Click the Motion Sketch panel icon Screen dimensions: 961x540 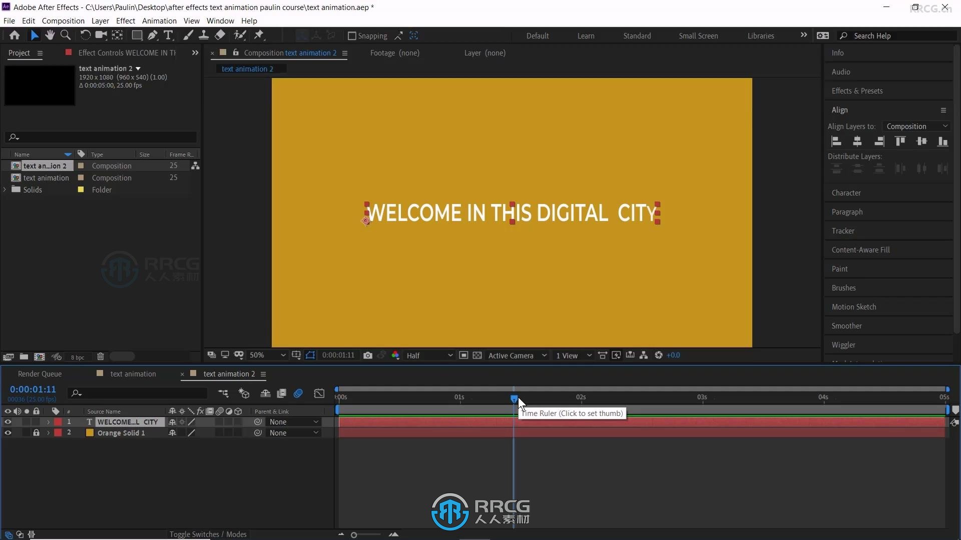click(854, 306)
